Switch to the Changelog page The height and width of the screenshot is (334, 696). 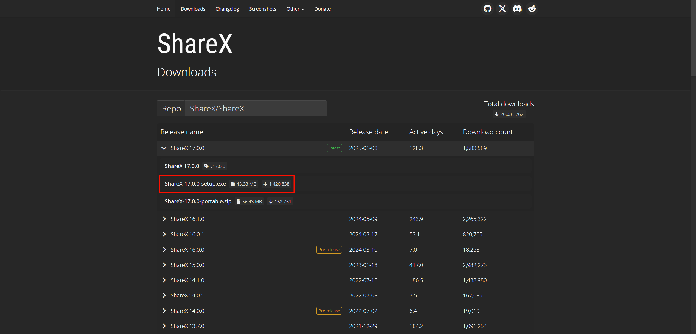coord(227,9)
